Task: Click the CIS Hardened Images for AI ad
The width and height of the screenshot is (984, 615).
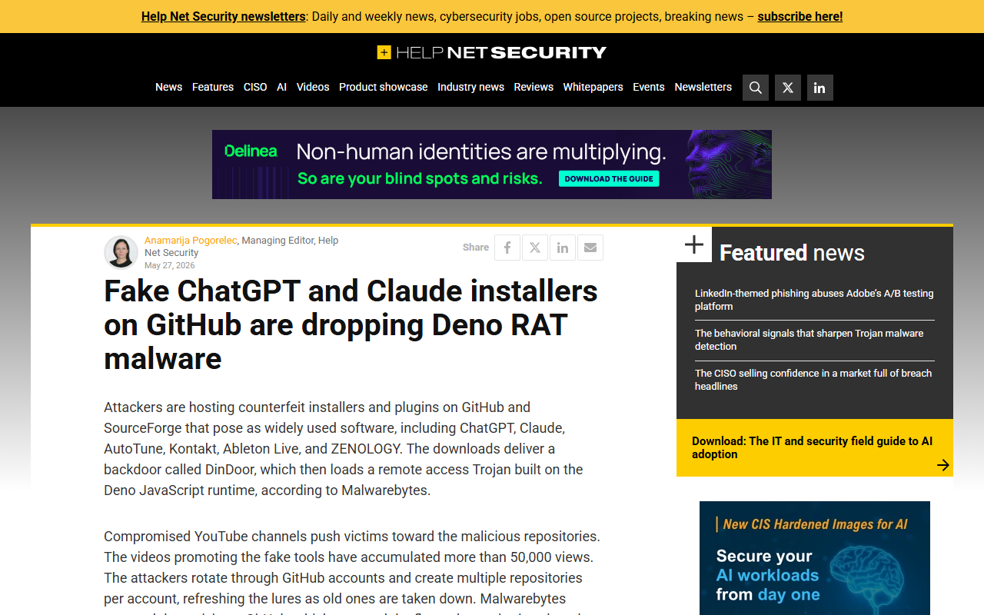Action: pyautogui.click(x=815, y=558)
